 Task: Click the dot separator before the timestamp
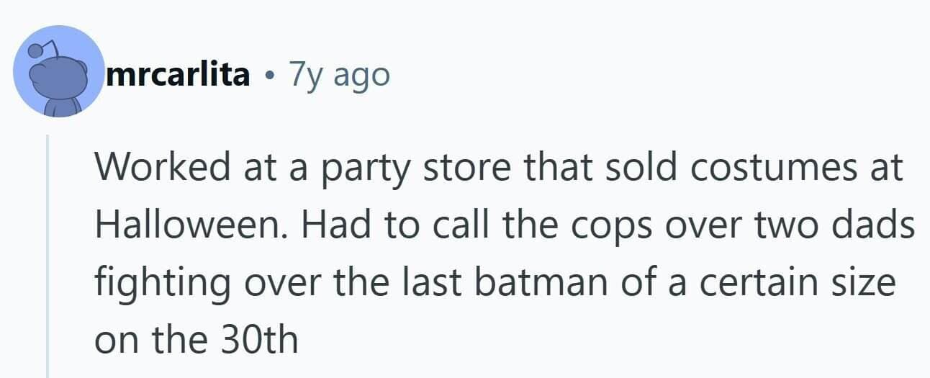(268, 74)
